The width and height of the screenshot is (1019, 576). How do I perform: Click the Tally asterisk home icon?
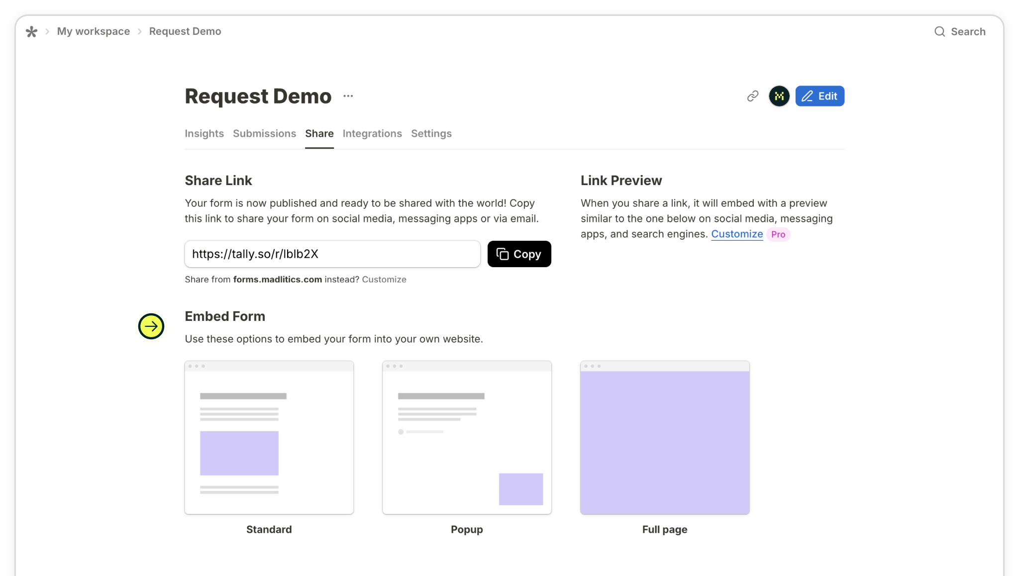(x=31, y=32)
